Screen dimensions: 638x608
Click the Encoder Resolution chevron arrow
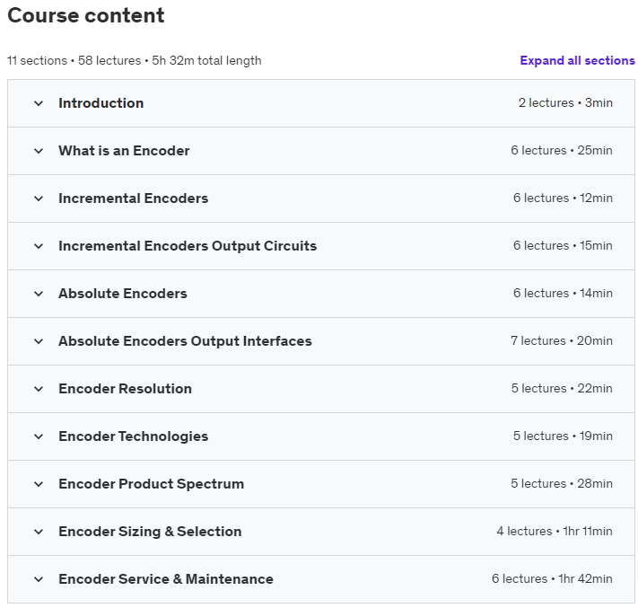point(39,389)
